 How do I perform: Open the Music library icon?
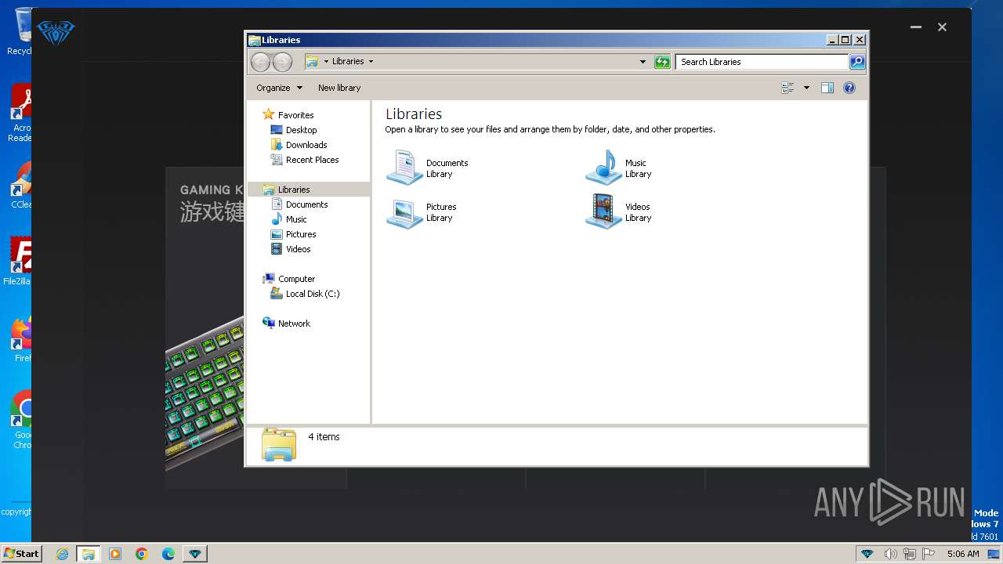[x=604, y=168]
